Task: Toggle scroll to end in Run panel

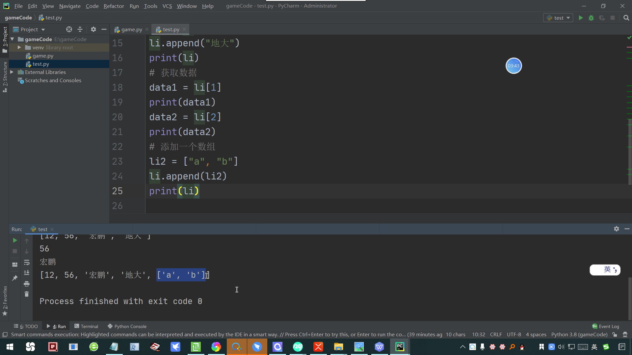Action: tap(27, 273)
